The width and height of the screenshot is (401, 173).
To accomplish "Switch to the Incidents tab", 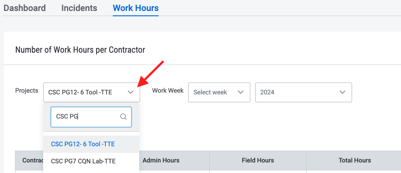I will pyautogui.click(x=79, y=8).
